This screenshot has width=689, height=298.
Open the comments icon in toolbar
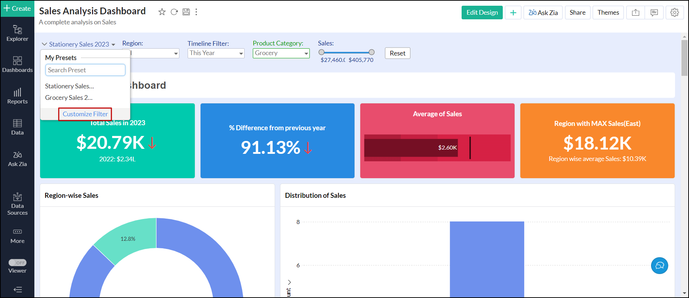[x=654, y=13]
